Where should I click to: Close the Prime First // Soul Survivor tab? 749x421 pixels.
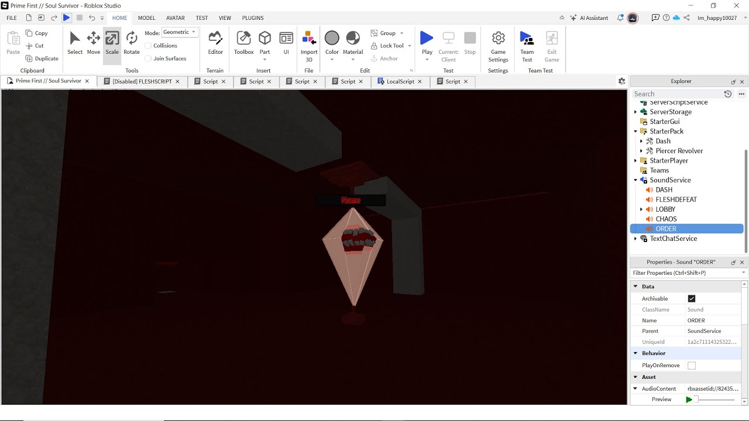pyautogui.click(x=87, y=81)
